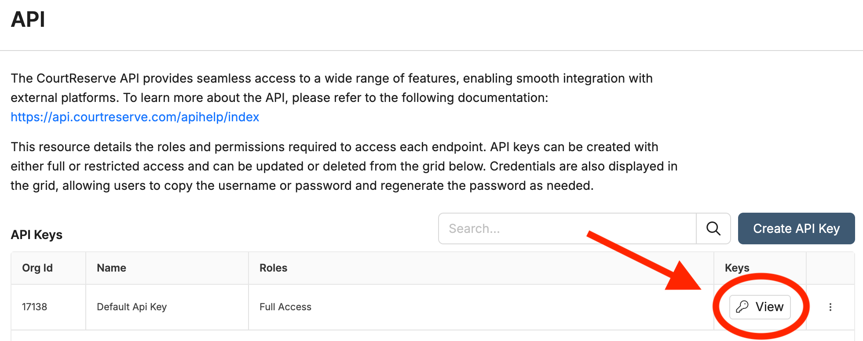
Task: Click the Org Id column header
Action: pyautogui.click(x=37, y=268)
